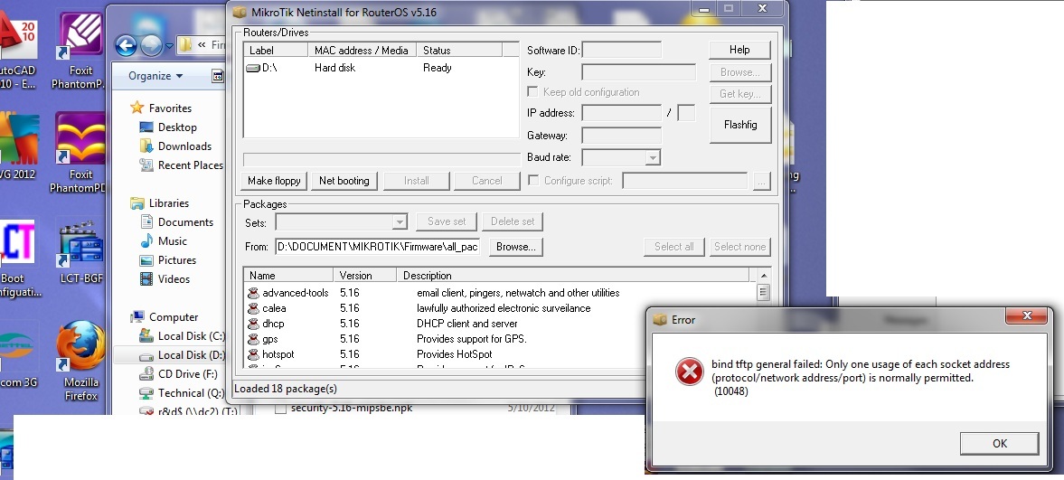Click the Select none button
The width and height of the screenshot is (1064, 480).
(x=739, y=247)
